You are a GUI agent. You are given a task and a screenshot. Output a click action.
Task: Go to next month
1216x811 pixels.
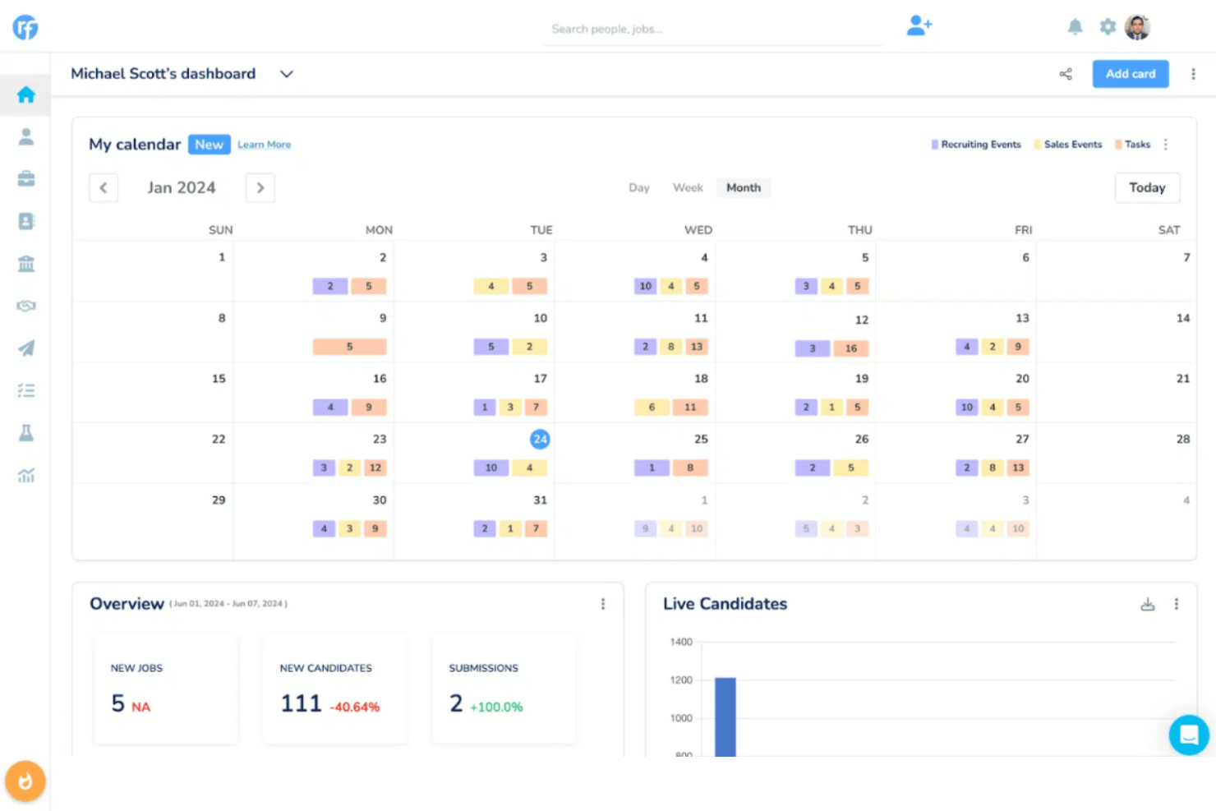[x=260, y=187]
